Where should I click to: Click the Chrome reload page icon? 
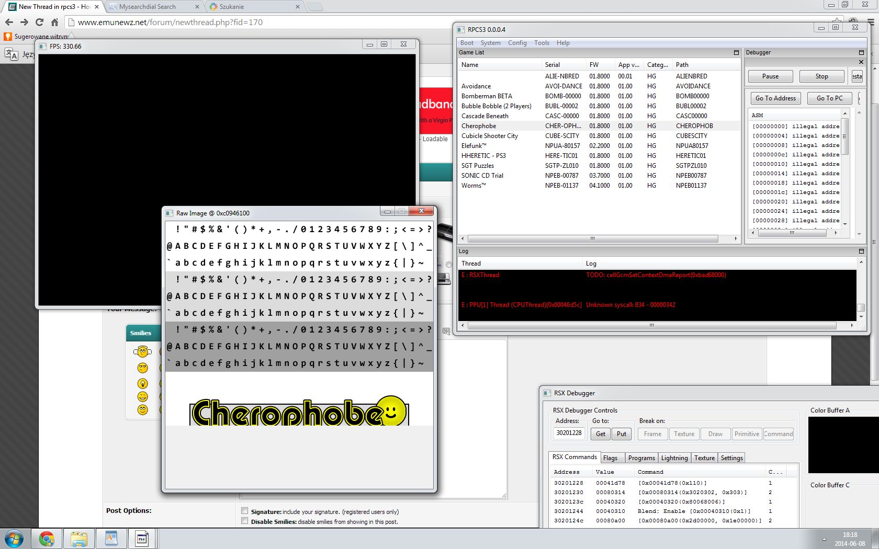click(39, 22)
